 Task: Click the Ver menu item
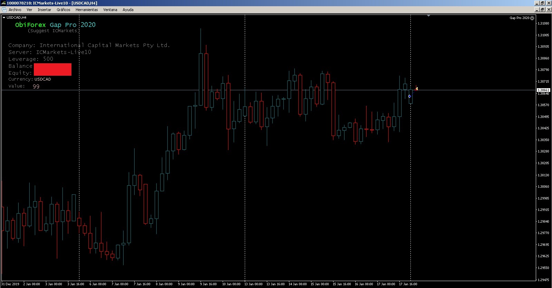coord(29,10)
